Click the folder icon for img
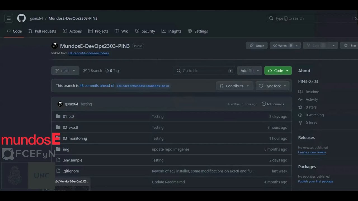The width and height of the screenshot is (358, 201). pos(58,149)
